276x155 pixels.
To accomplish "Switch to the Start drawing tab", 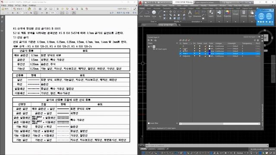I will tap(144, 25).
